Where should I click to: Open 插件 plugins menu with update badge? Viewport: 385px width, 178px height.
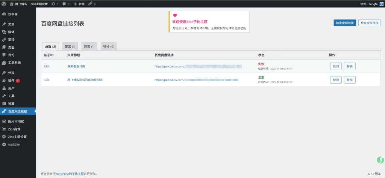coord(11,81)
